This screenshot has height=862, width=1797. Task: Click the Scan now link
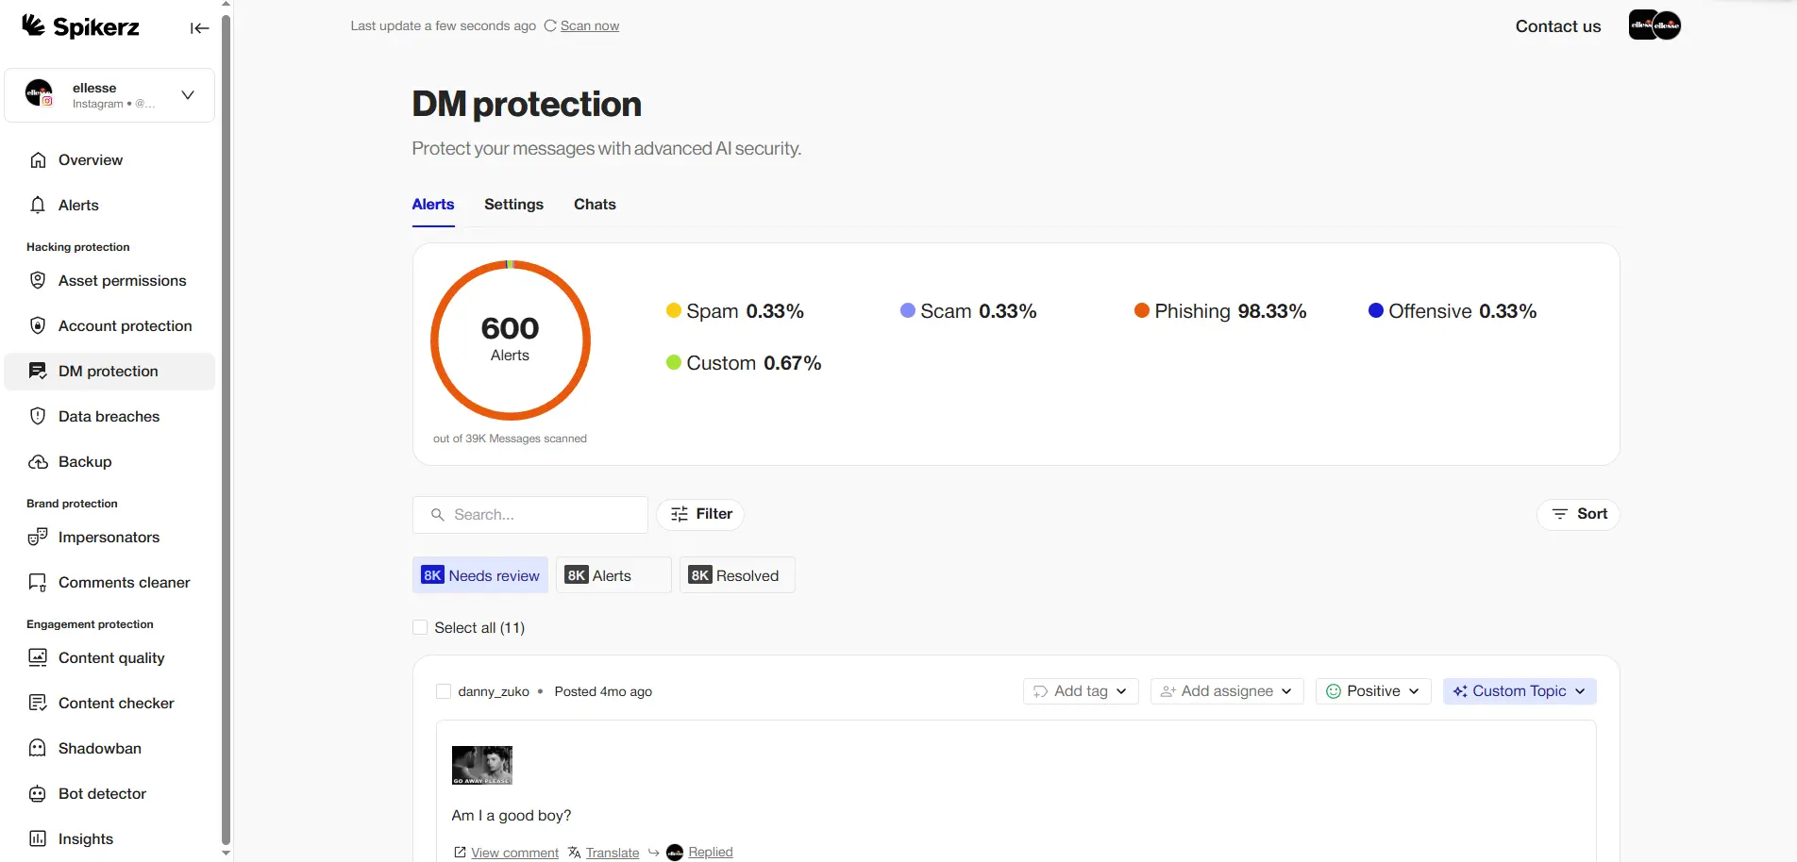click(589, 25)
